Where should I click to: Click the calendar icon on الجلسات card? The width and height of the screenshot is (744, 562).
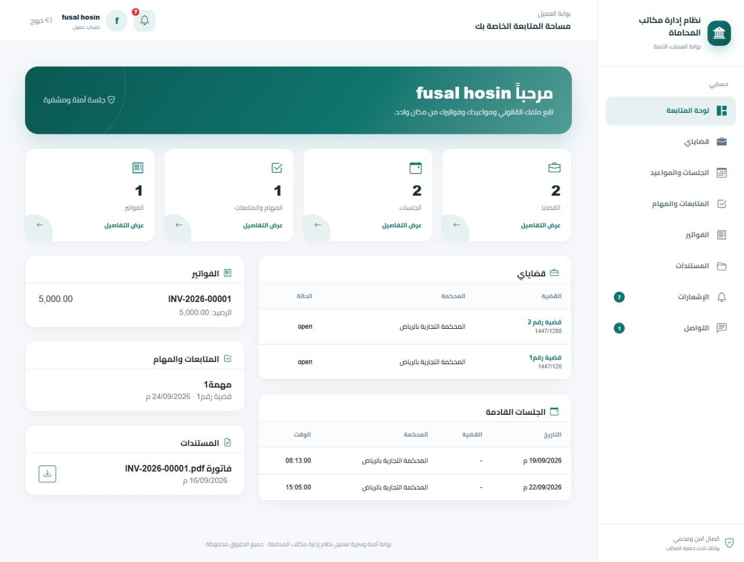(x=416, y=168)
